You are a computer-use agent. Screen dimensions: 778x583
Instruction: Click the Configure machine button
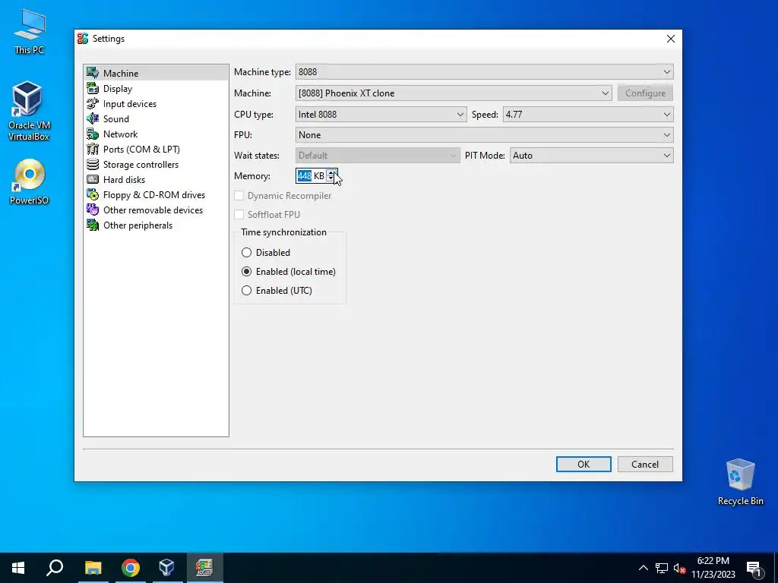[645, 93]
